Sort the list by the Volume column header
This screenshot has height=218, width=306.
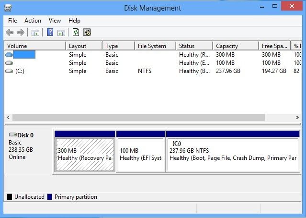[x=34, y=46]
